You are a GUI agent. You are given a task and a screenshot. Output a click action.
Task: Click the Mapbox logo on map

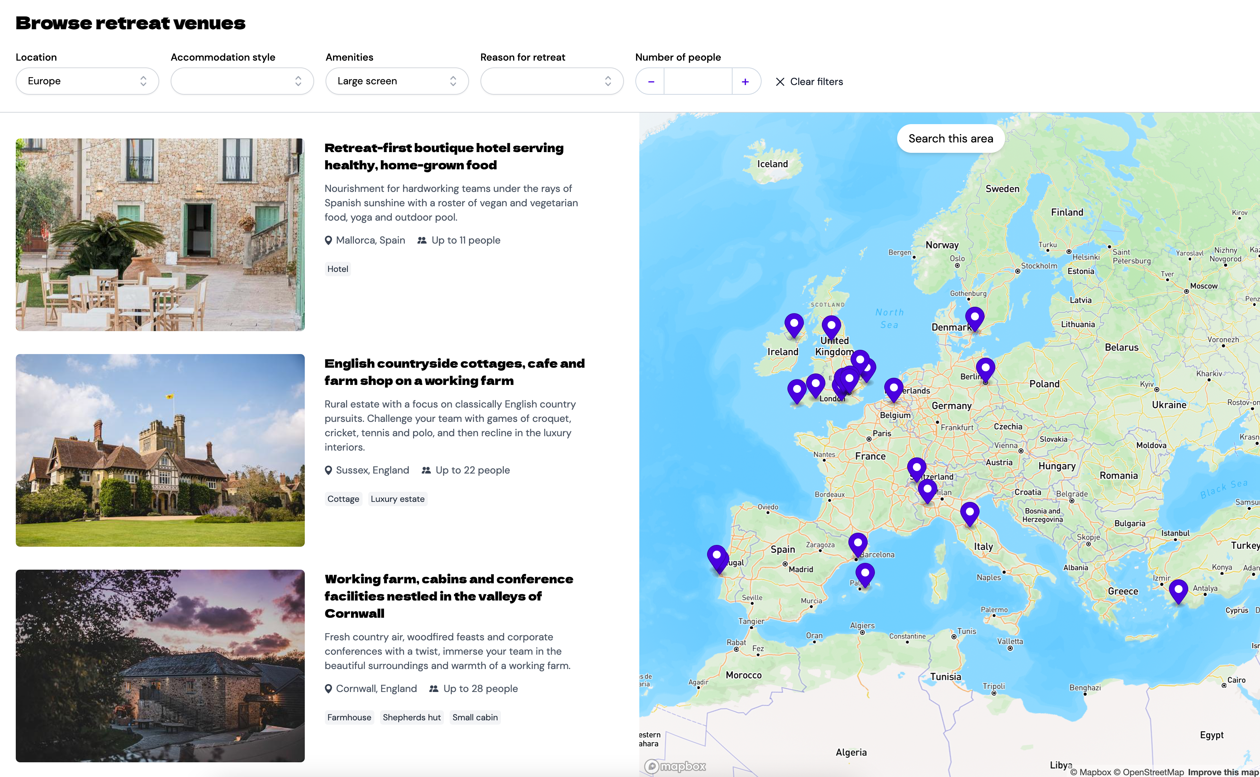click(x=675, y=766)
